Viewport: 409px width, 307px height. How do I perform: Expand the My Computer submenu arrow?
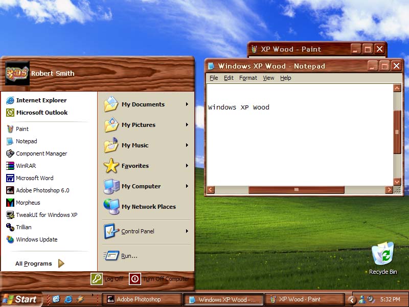click(x=187, y=186)
